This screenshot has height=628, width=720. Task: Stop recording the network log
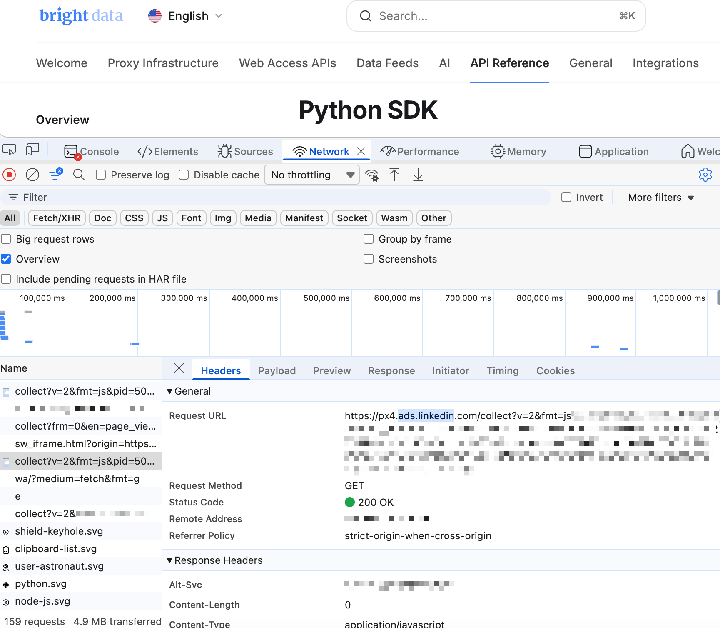tap(9, 175)
